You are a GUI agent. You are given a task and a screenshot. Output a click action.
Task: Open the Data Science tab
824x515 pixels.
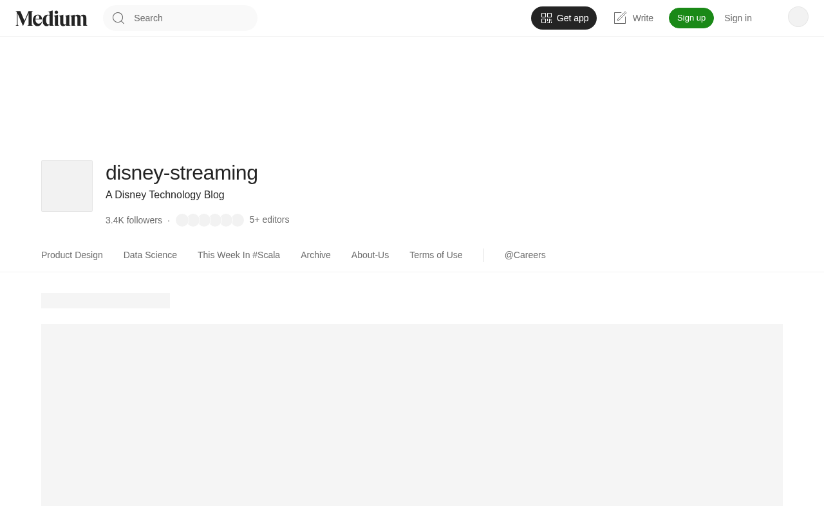[150, 255]
